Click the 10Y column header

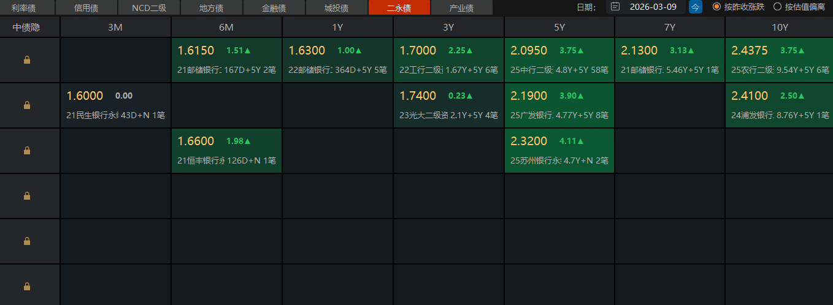pos(779,27)
